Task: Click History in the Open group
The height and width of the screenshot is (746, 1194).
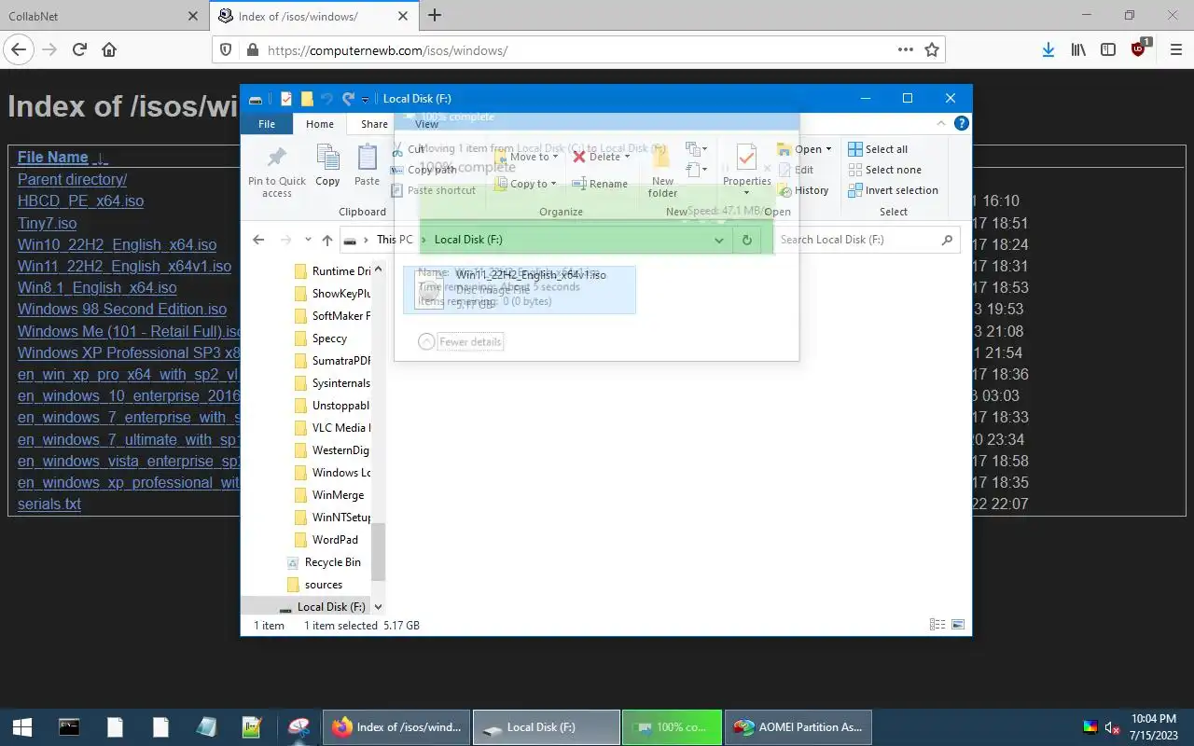Action: coord(803,190)
